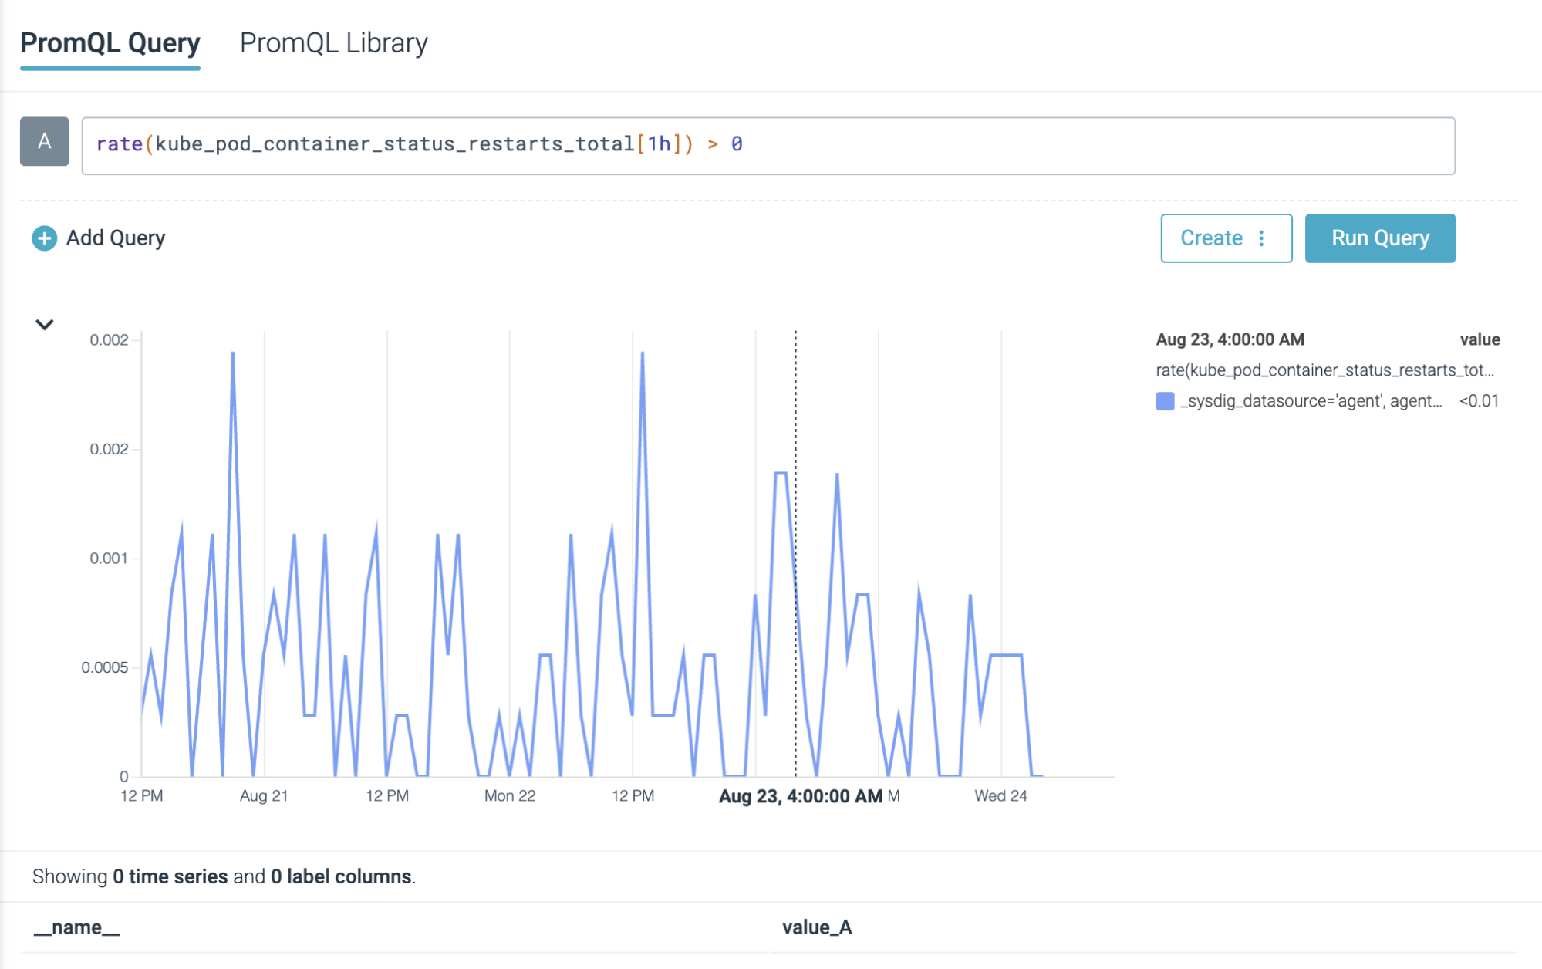The width and height of the screenshot is (1542, 969).
Task: Click the Add Query label
Action: point(116,238)
